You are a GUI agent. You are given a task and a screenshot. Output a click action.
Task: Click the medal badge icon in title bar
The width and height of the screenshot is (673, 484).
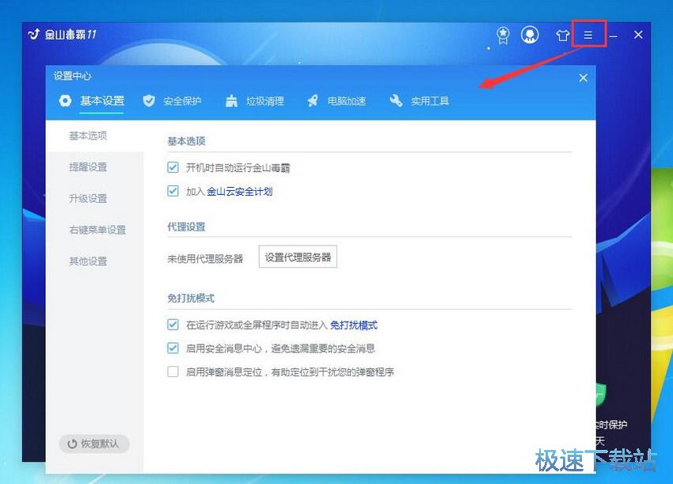tap(503, 35)
